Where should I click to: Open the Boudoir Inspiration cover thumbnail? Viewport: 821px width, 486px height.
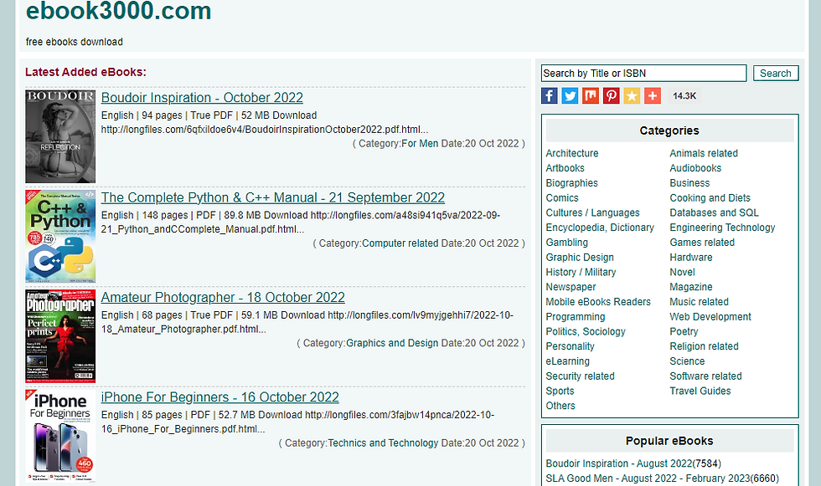60,136
